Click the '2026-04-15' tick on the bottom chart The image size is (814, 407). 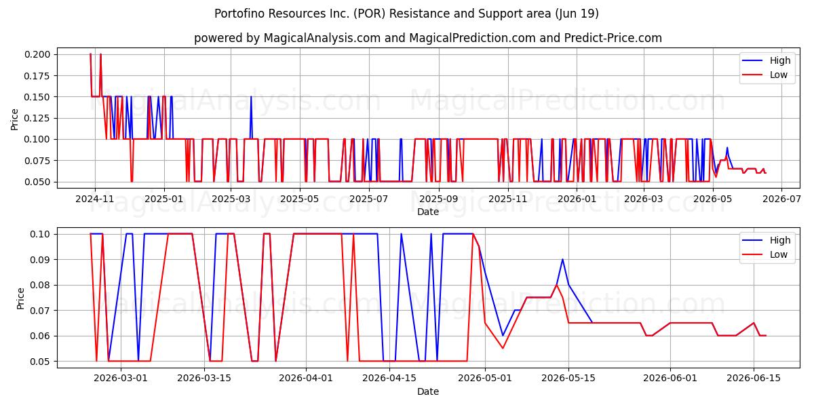click(x=389, y=379)
